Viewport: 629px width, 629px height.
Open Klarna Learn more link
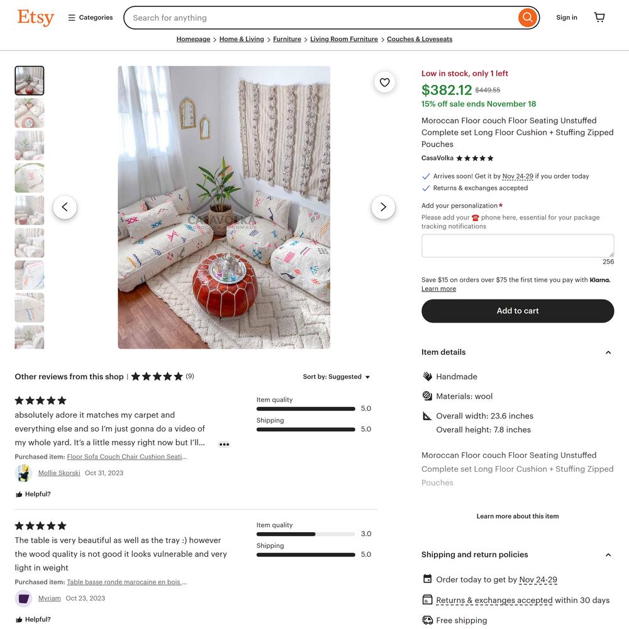point(438,289)
